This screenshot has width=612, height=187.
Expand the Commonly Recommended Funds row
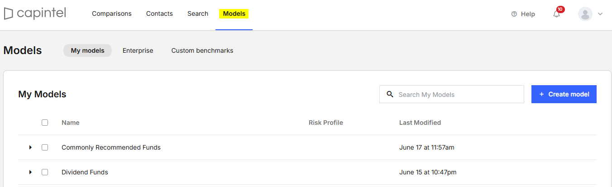click(x=30, y=147)
